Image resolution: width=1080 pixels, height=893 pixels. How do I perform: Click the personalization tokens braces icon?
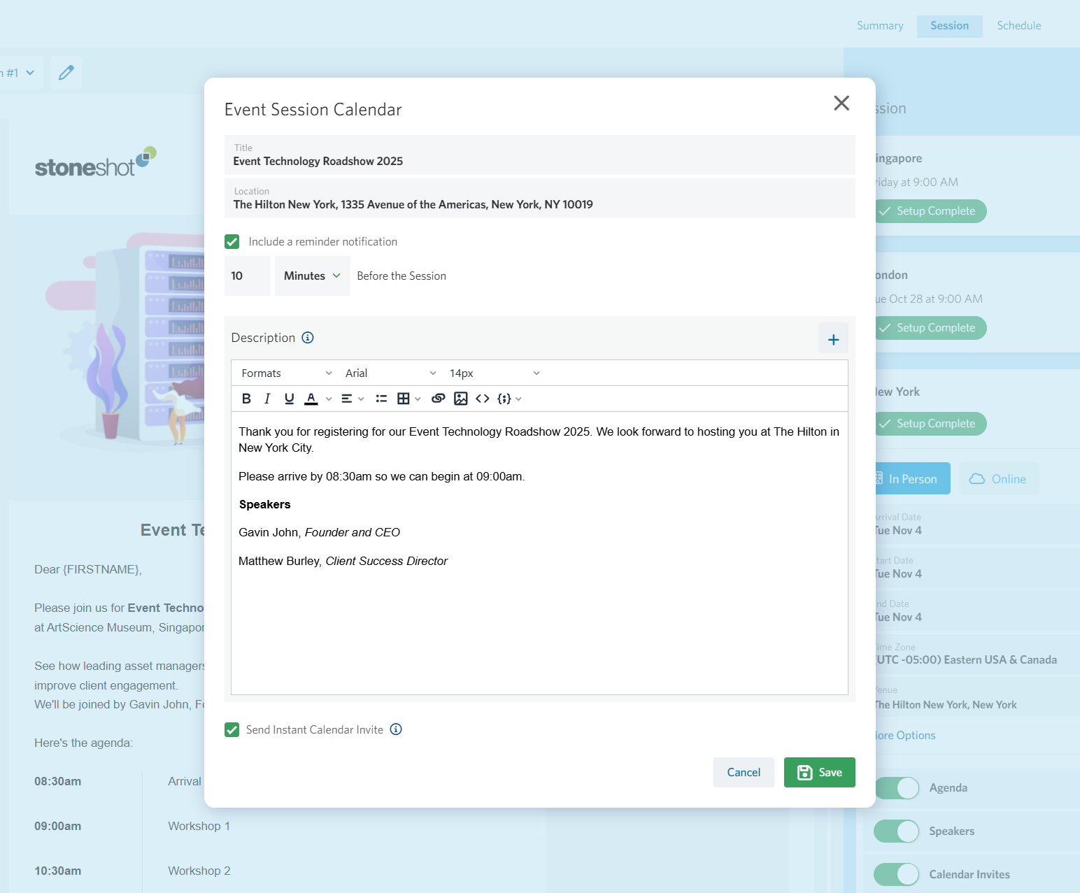pyautogui.click(x=505, y=398)
